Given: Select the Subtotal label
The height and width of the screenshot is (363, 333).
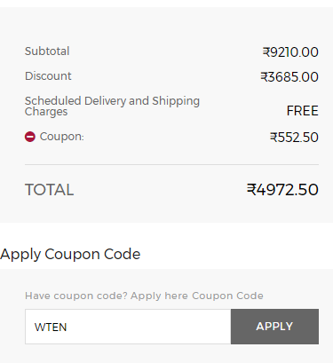Looking at the screenshot, I should pyautogui.click(x=47, y=51).
